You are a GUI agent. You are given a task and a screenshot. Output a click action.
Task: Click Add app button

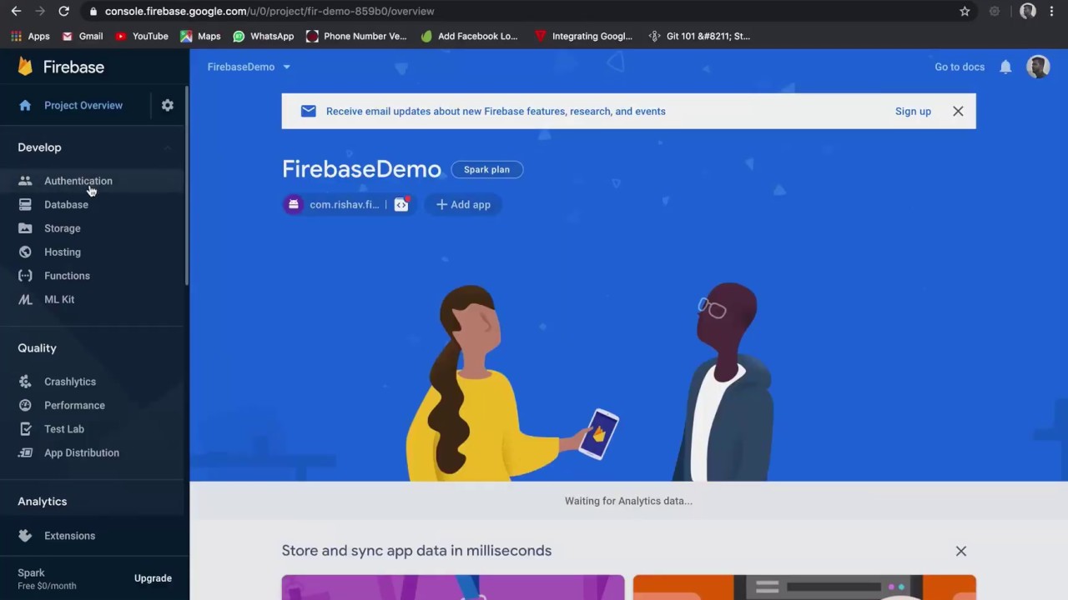(463, 204)
